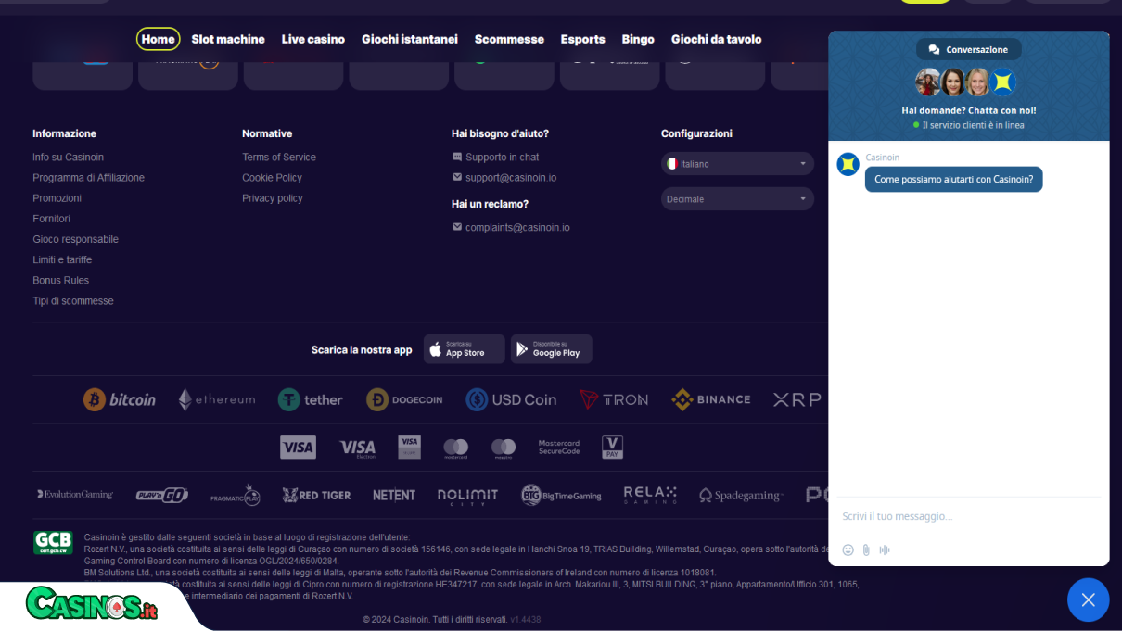
Task: Click the Supporto in chat link
Action: (495, 158)
